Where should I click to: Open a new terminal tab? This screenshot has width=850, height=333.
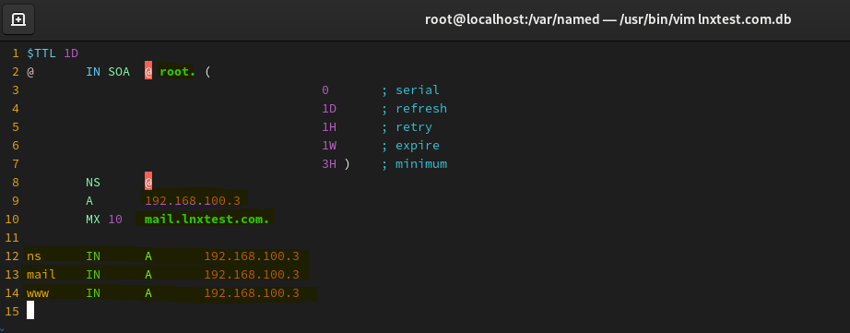click(x=18, y=19)
